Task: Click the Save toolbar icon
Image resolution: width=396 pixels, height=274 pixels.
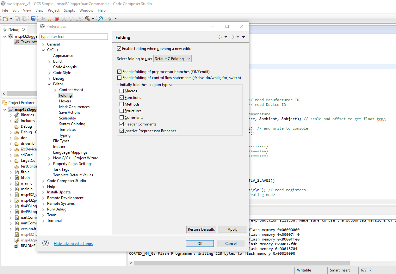Action: click(x=17, y=19)
